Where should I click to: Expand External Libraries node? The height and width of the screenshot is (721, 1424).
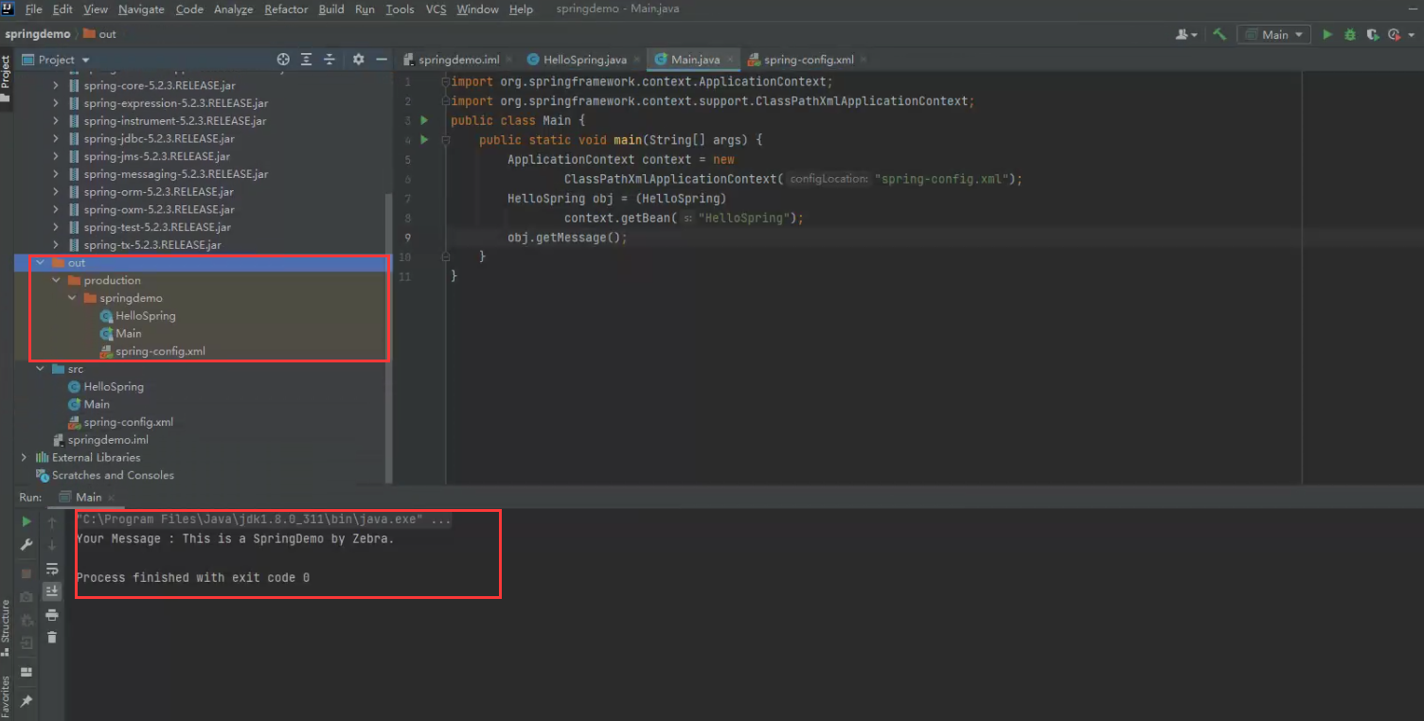point(25,457)
